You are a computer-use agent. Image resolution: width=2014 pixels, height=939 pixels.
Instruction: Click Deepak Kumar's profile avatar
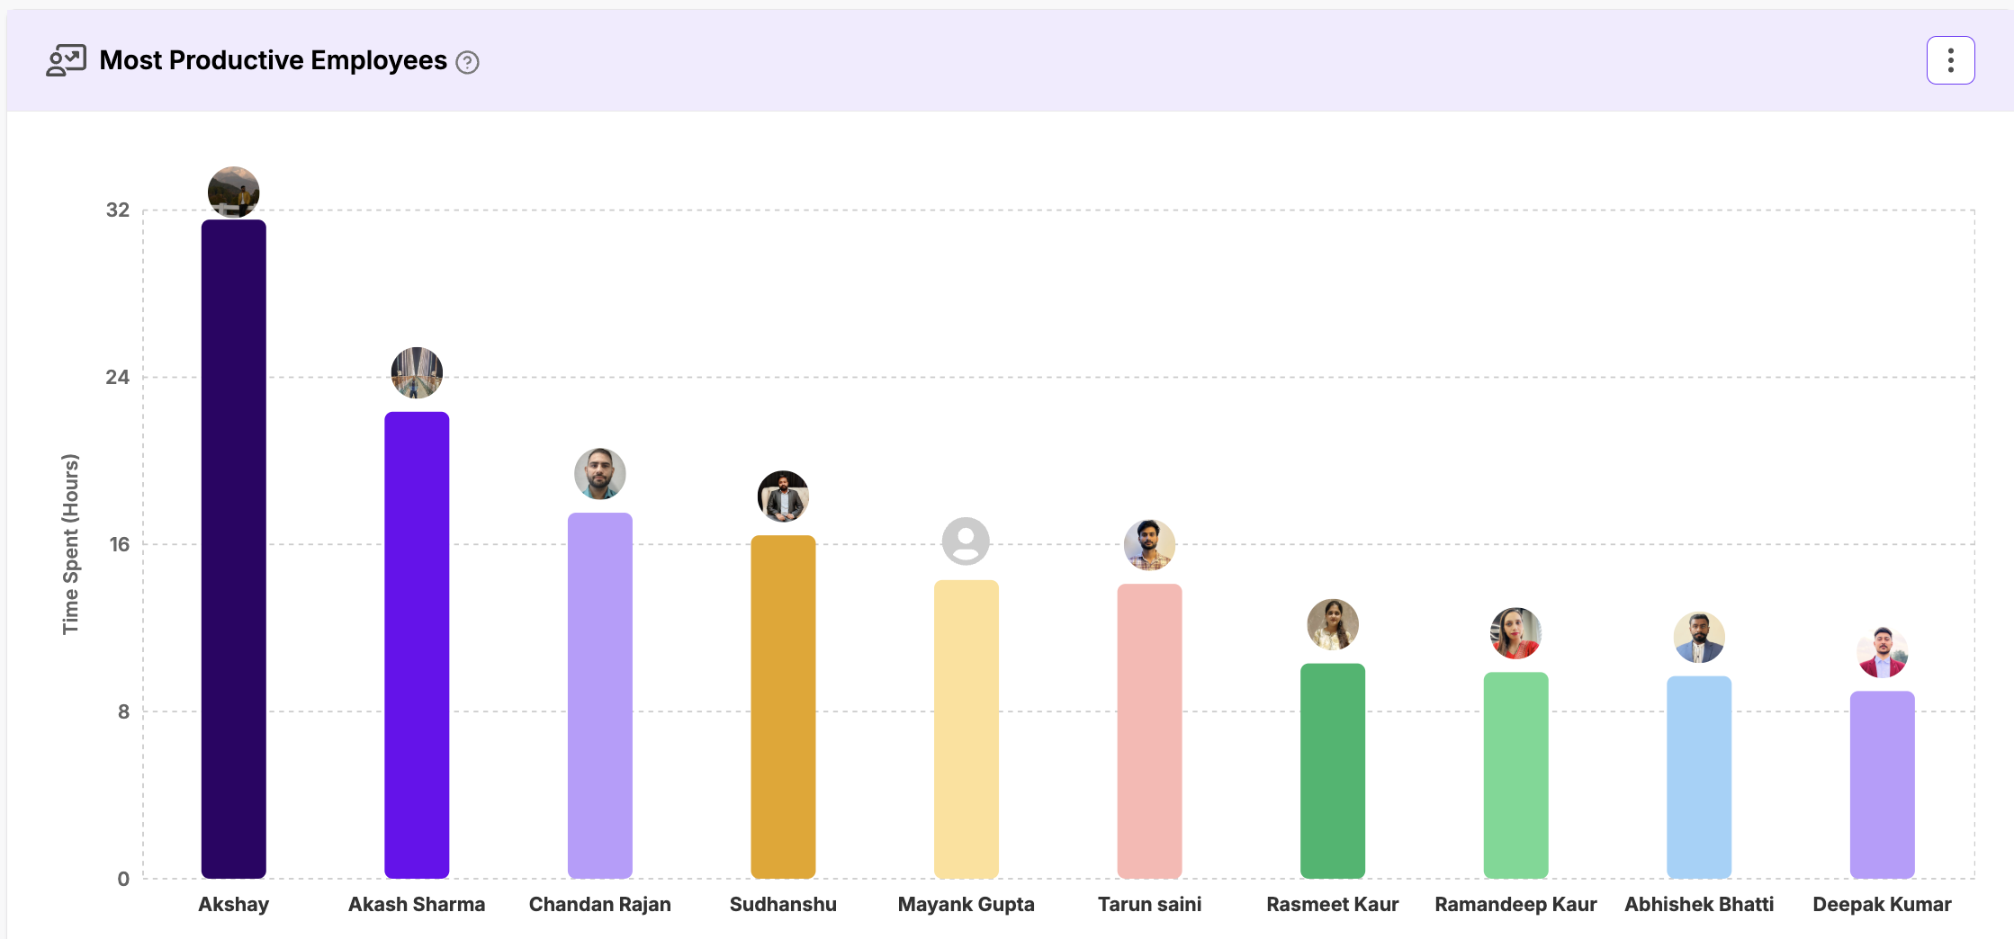coord(1882,652)
